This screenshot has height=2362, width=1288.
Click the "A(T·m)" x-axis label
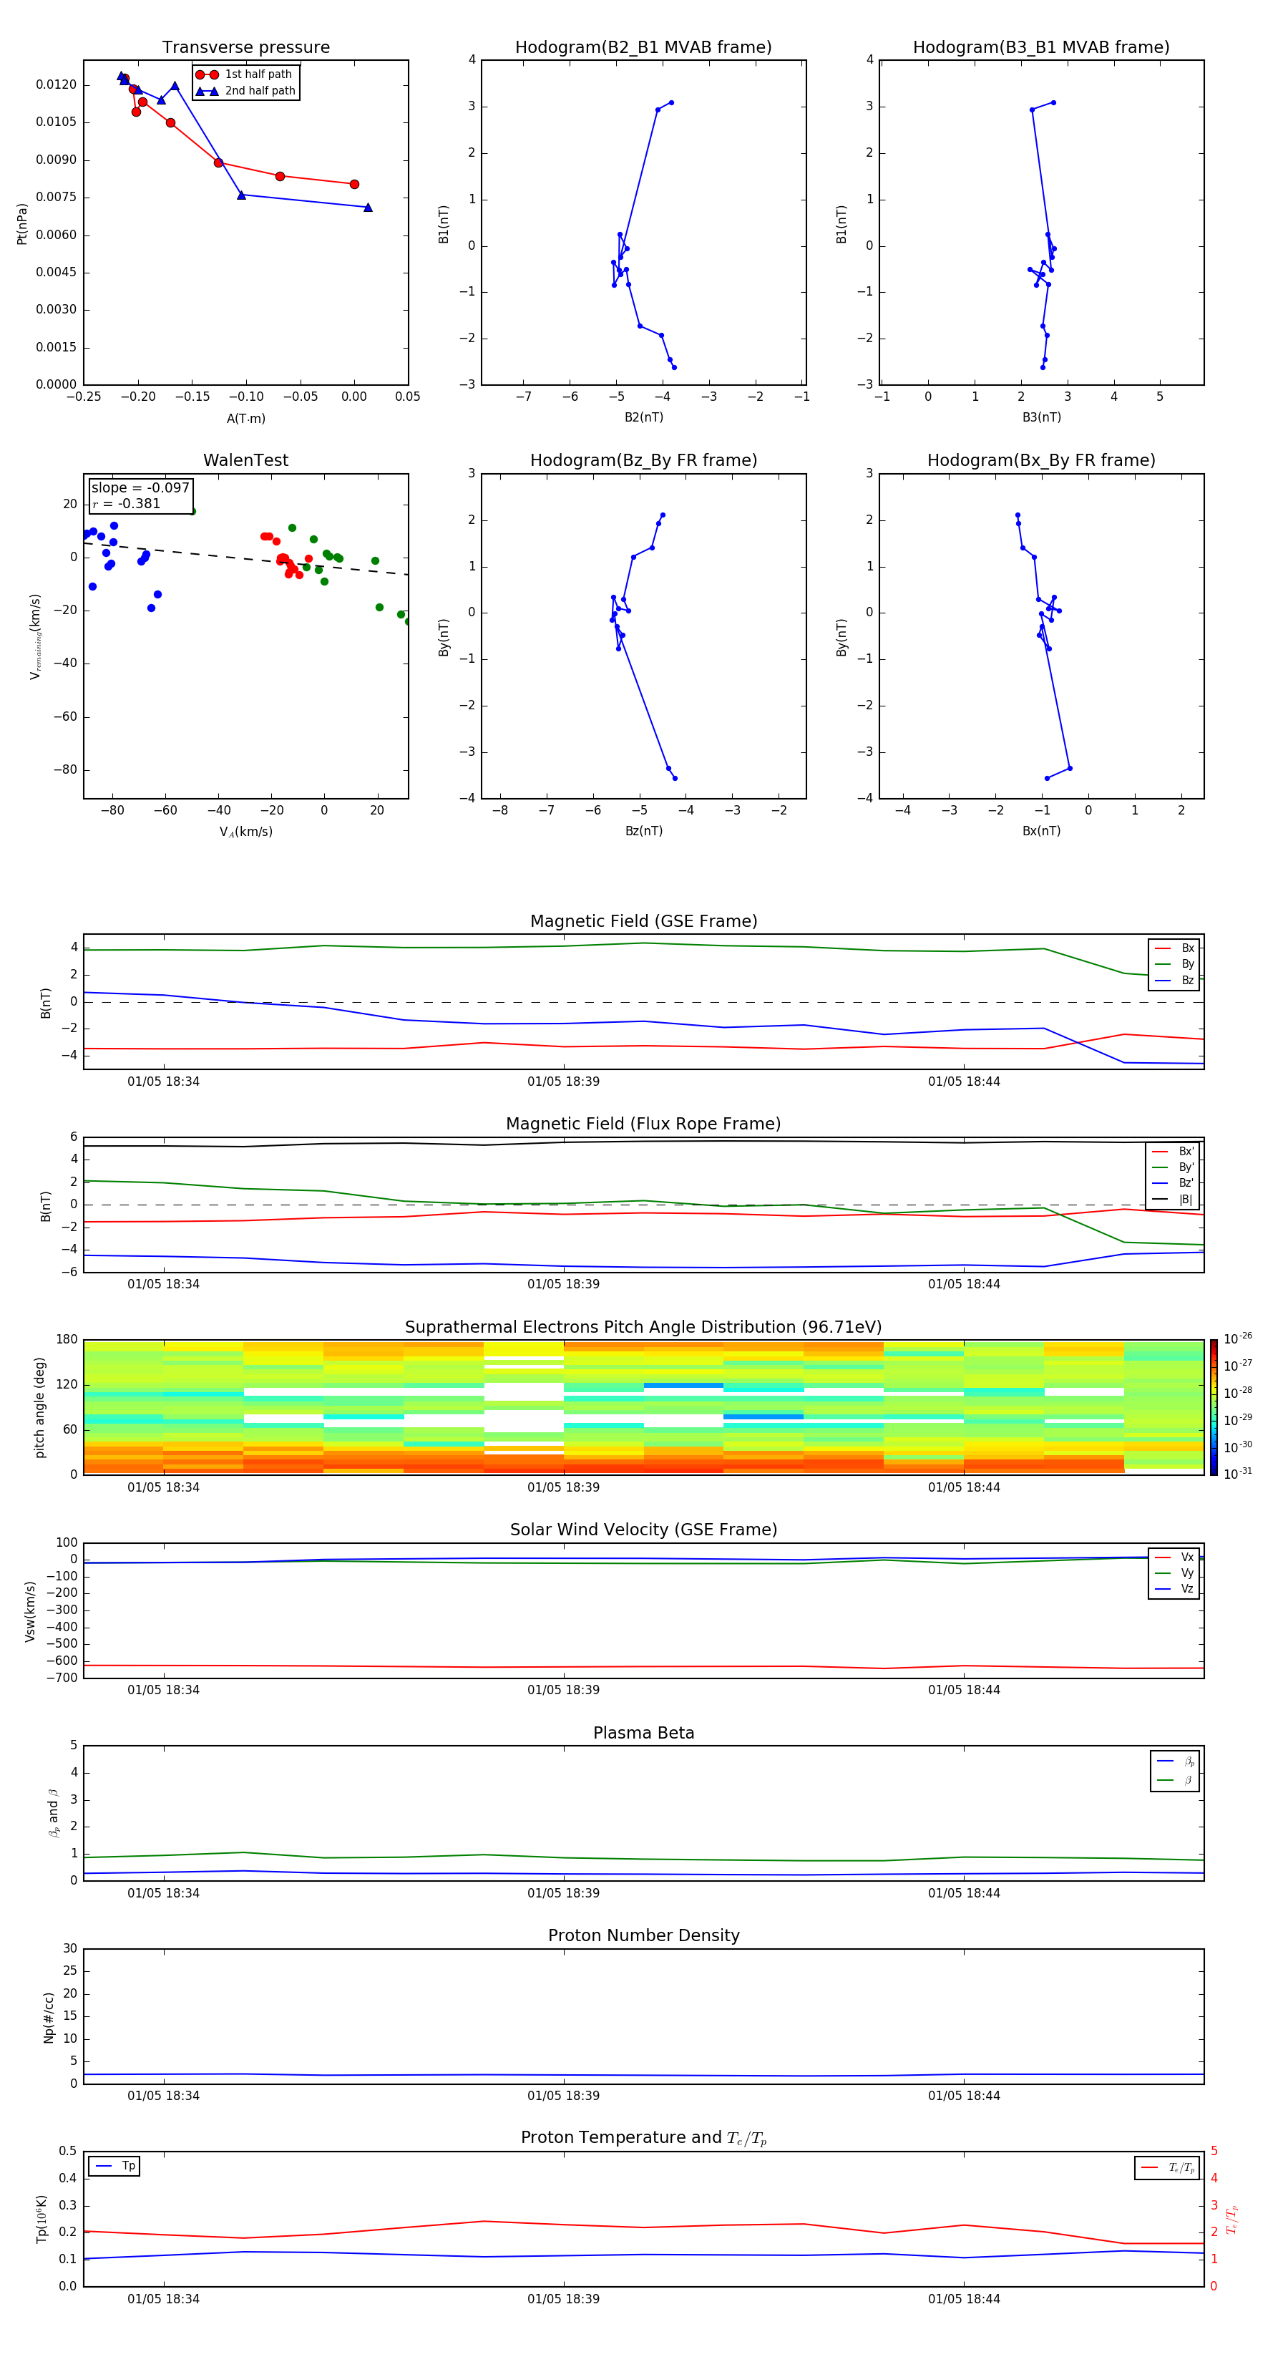245,419
